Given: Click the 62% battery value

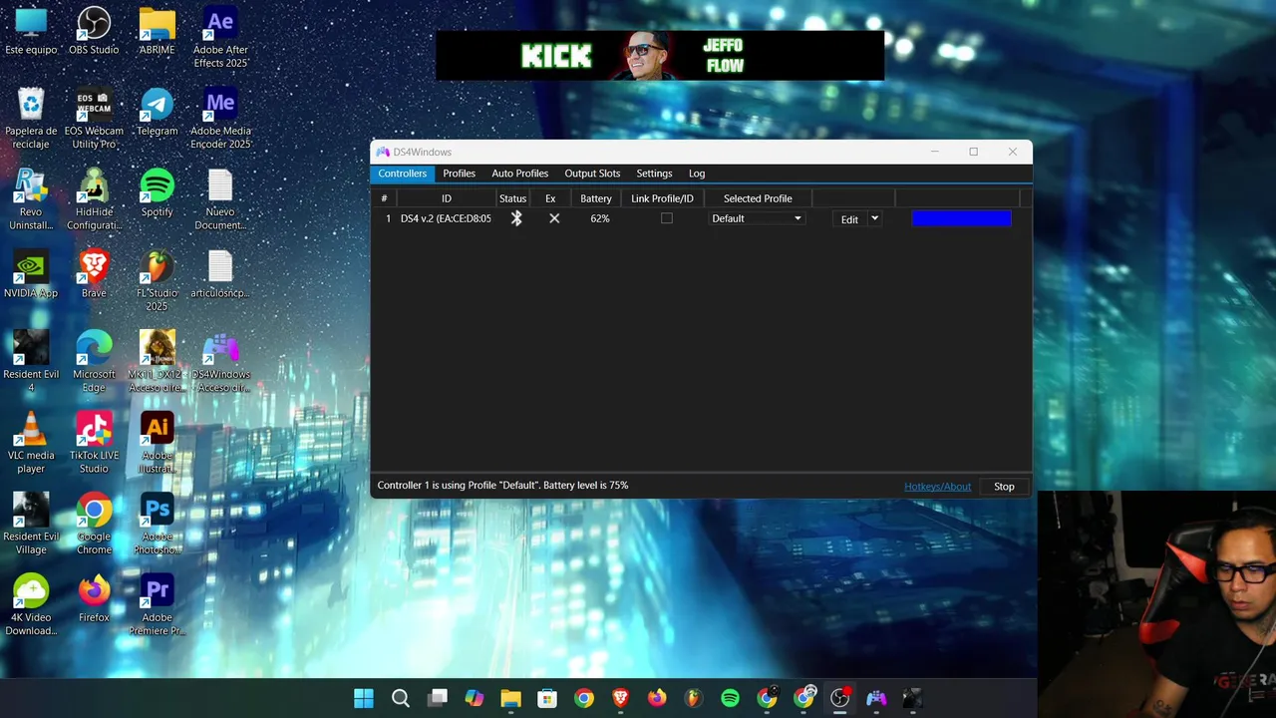Looking at the screenshot, I should coord(599,218).
